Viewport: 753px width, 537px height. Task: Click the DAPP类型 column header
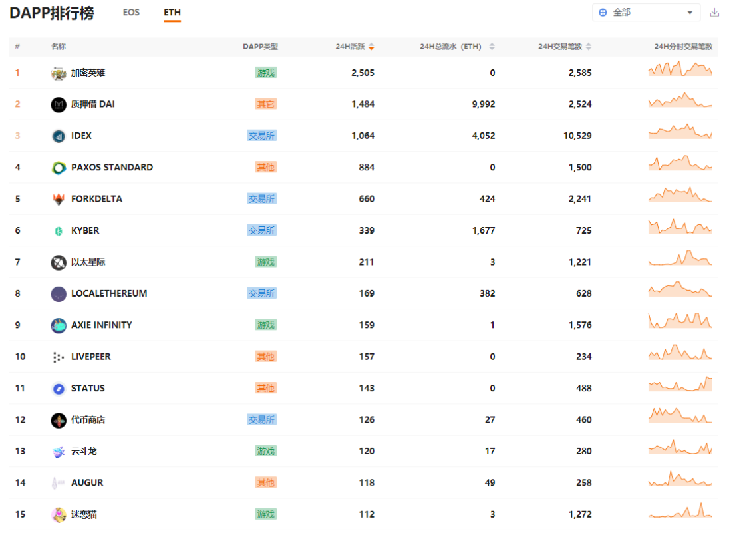pos(260,47)
